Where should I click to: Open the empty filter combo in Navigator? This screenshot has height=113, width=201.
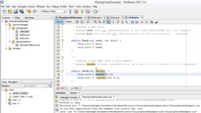pos(37,86)
